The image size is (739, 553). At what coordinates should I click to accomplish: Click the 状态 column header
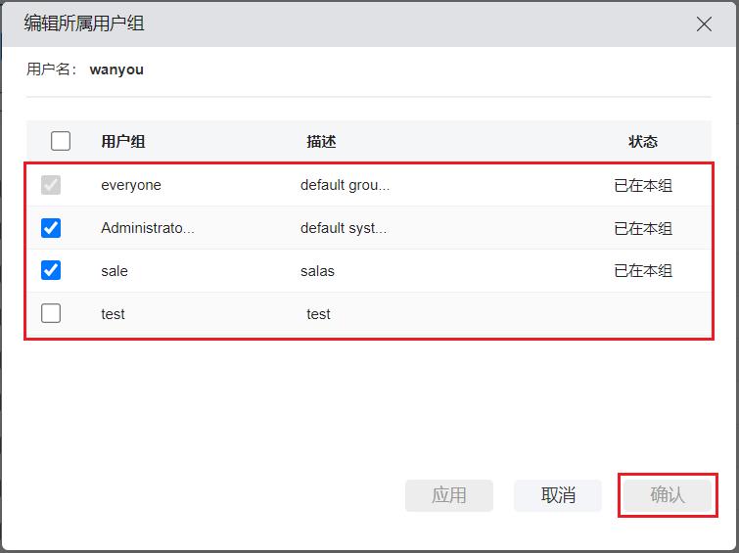click(643, 141)
